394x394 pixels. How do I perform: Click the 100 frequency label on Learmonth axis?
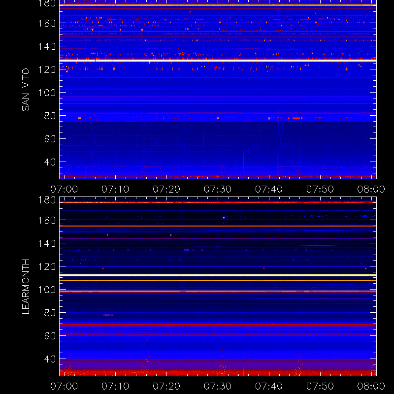pos(47,290)
